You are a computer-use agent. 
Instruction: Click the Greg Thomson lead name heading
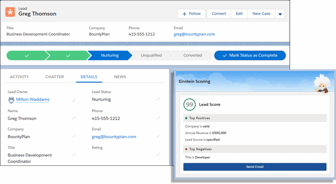[37, 14]
